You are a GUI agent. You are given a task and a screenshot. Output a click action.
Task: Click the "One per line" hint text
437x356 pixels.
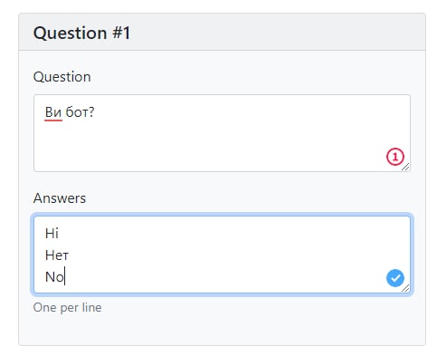(67, 307)
